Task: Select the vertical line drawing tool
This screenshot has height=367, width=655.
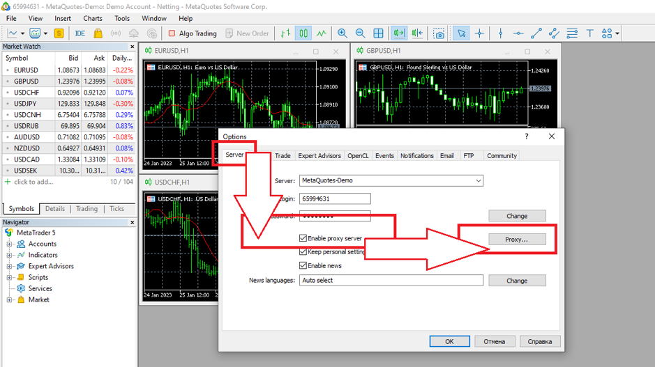Action: click(500, 33)
